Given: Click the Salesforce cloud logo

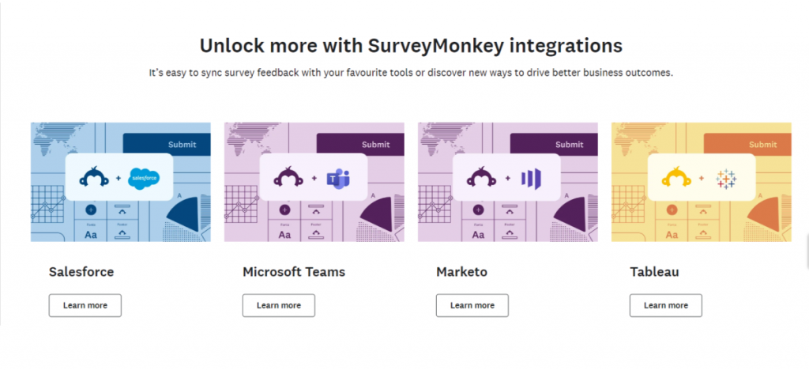Looking at the screenshot, I should 144,179.
